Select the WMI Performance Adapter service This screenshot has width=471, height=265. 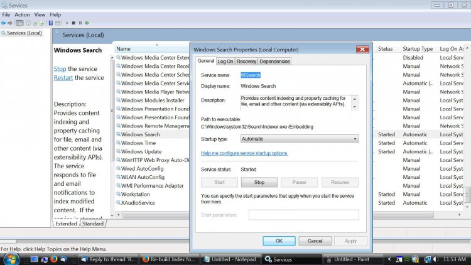pyautogui.click(x=153, y=186)
